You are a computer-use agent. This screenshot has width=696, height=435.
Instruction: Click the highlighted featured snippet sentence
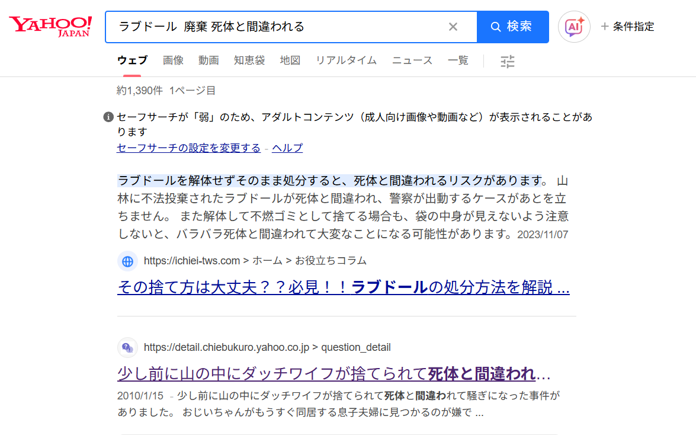tap(331, 181)
